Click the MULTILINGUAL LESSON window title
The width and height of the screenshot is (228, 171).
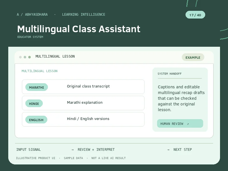coord(55,56)
